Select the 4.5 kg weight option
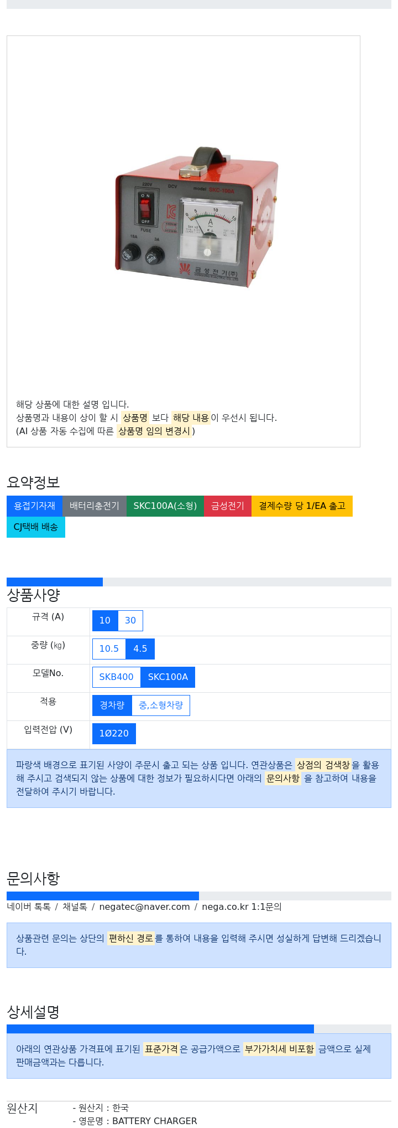This screenshot has height=1128, width=398. point(140,649)
